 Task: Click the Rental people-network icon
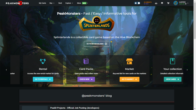pyautogui.click(x=43, y=61)
